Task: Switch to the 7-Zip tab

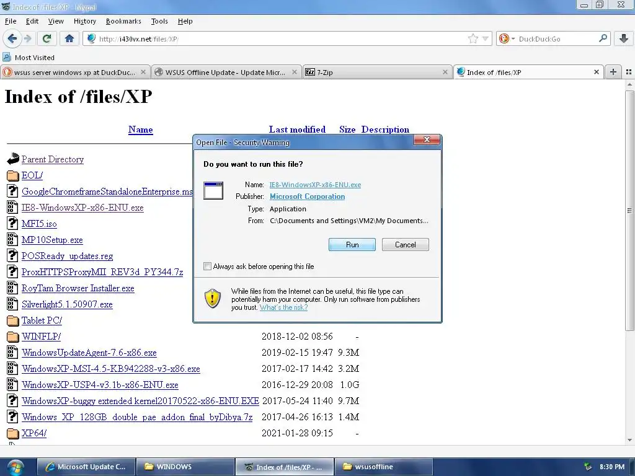Action: pos(377,72)
